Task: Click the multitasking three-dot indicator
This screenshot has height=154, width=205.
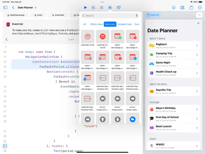Action: point(102,2)
